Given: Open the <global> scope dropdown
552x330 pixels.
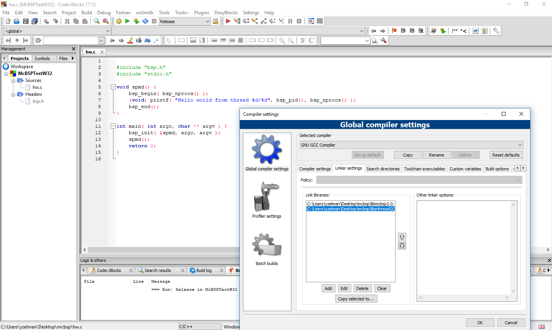Looking at the screenshot, I should point(108,31).
